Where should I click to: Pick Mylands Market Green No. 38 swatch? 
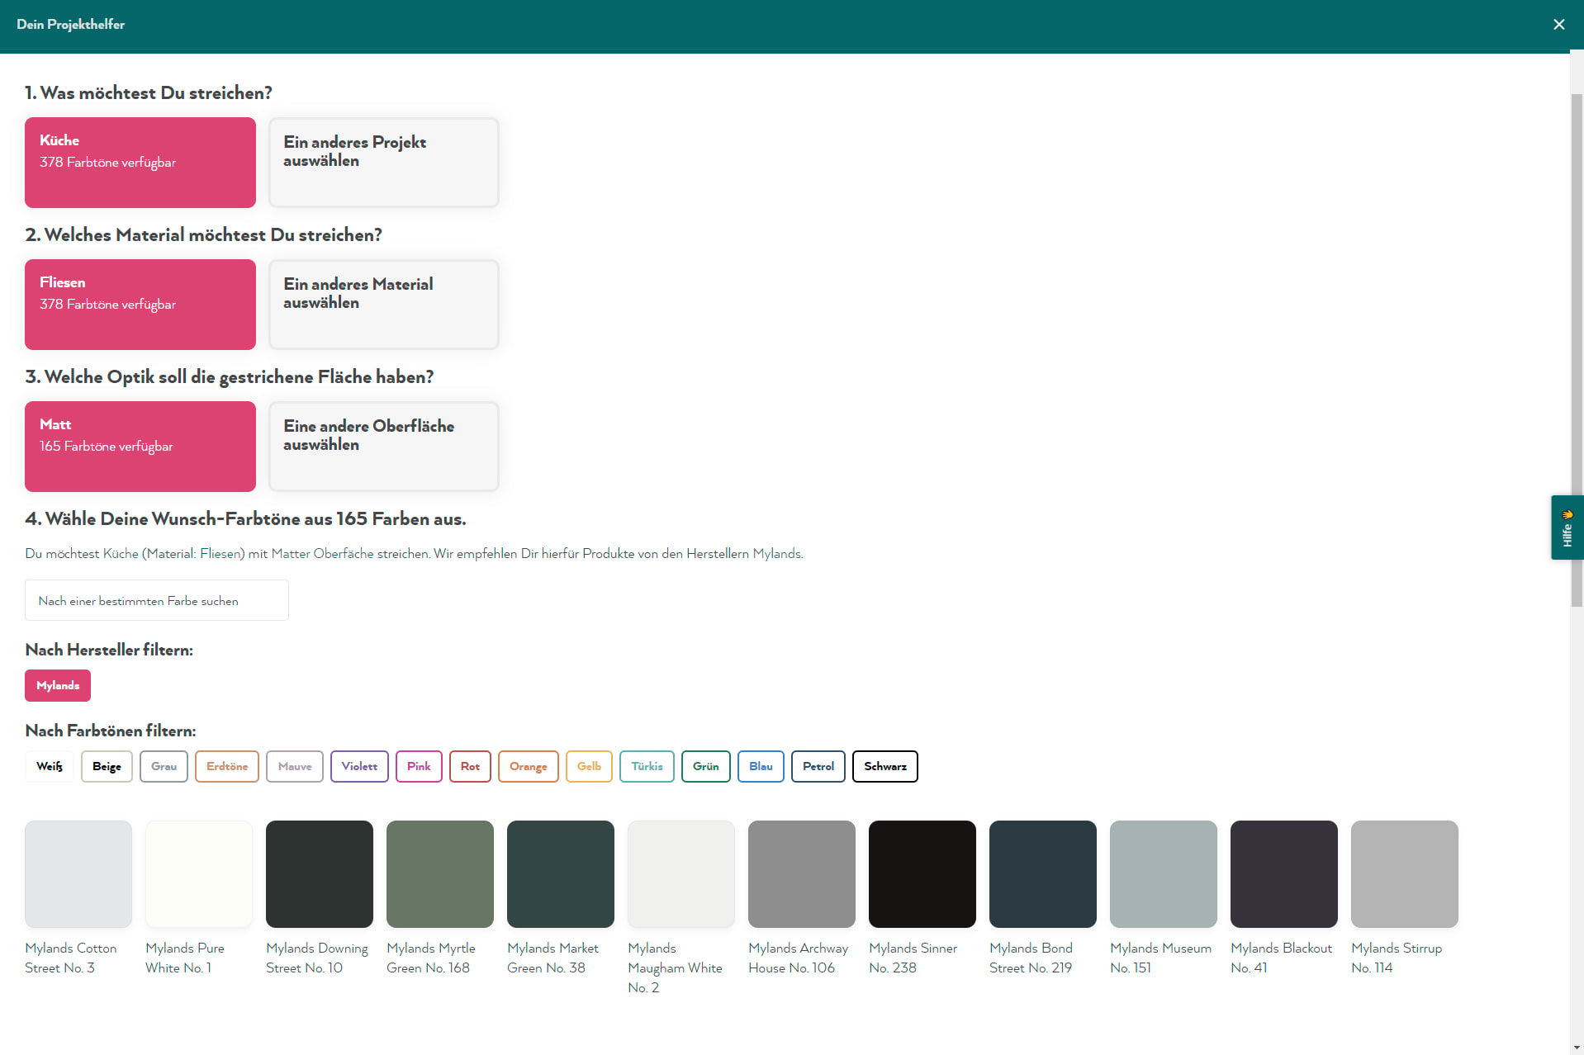tap(561, 874)
